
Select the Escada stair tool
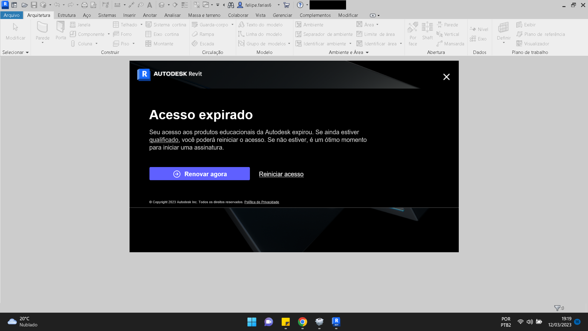click(203, 44)
